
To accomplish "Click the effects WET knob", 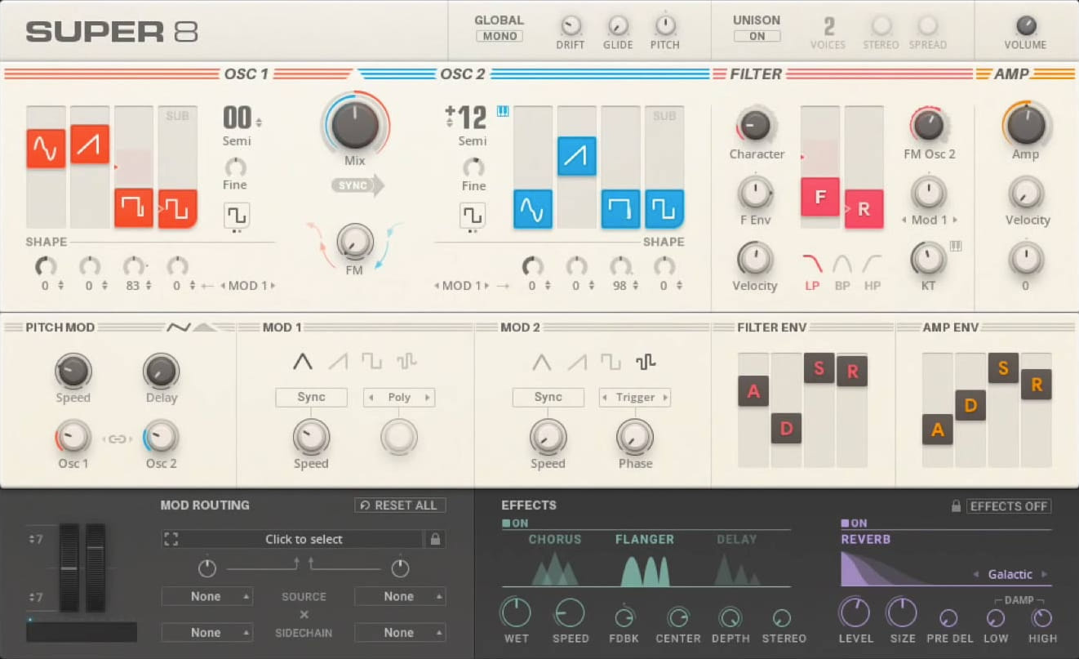I will coord(516,612).
